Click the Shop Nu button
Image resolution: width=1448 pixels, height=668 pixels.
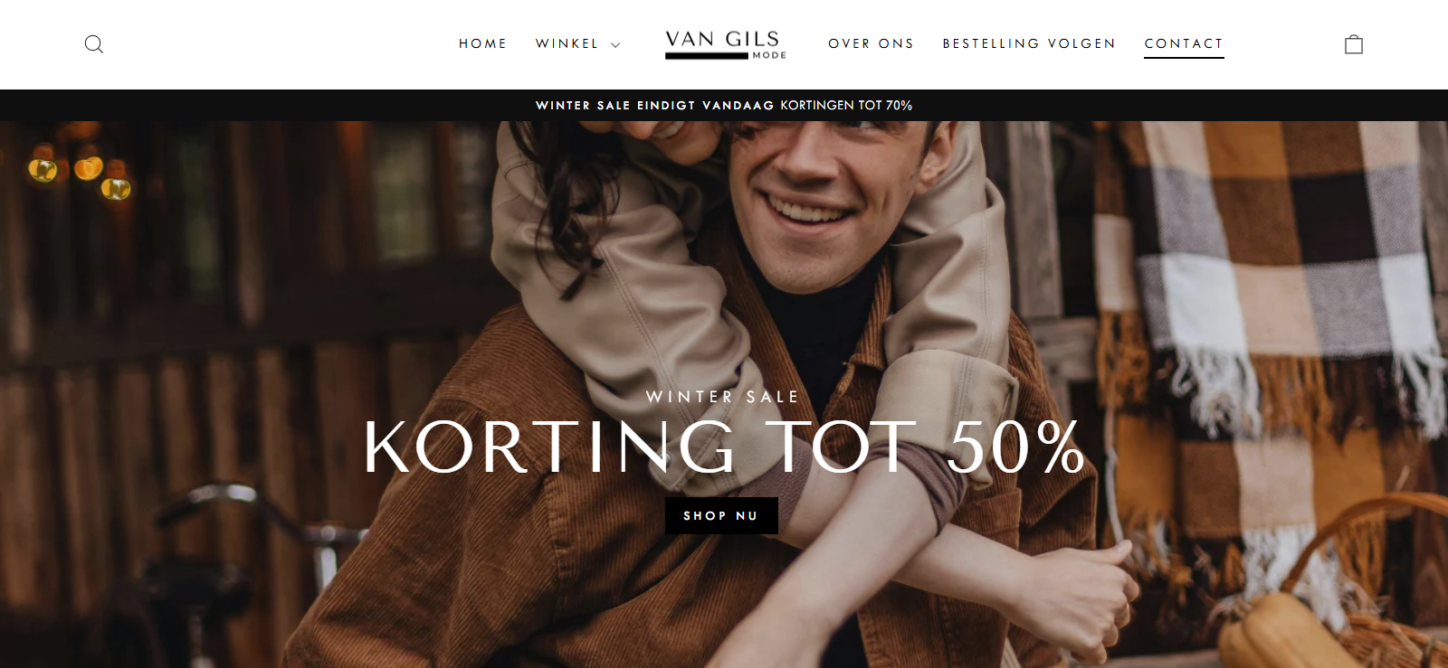click(x=721, y=515)
